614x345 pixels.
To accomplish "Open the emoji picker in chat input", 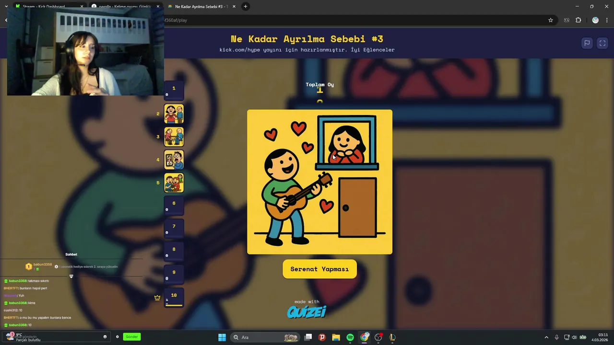I will 105,337.
